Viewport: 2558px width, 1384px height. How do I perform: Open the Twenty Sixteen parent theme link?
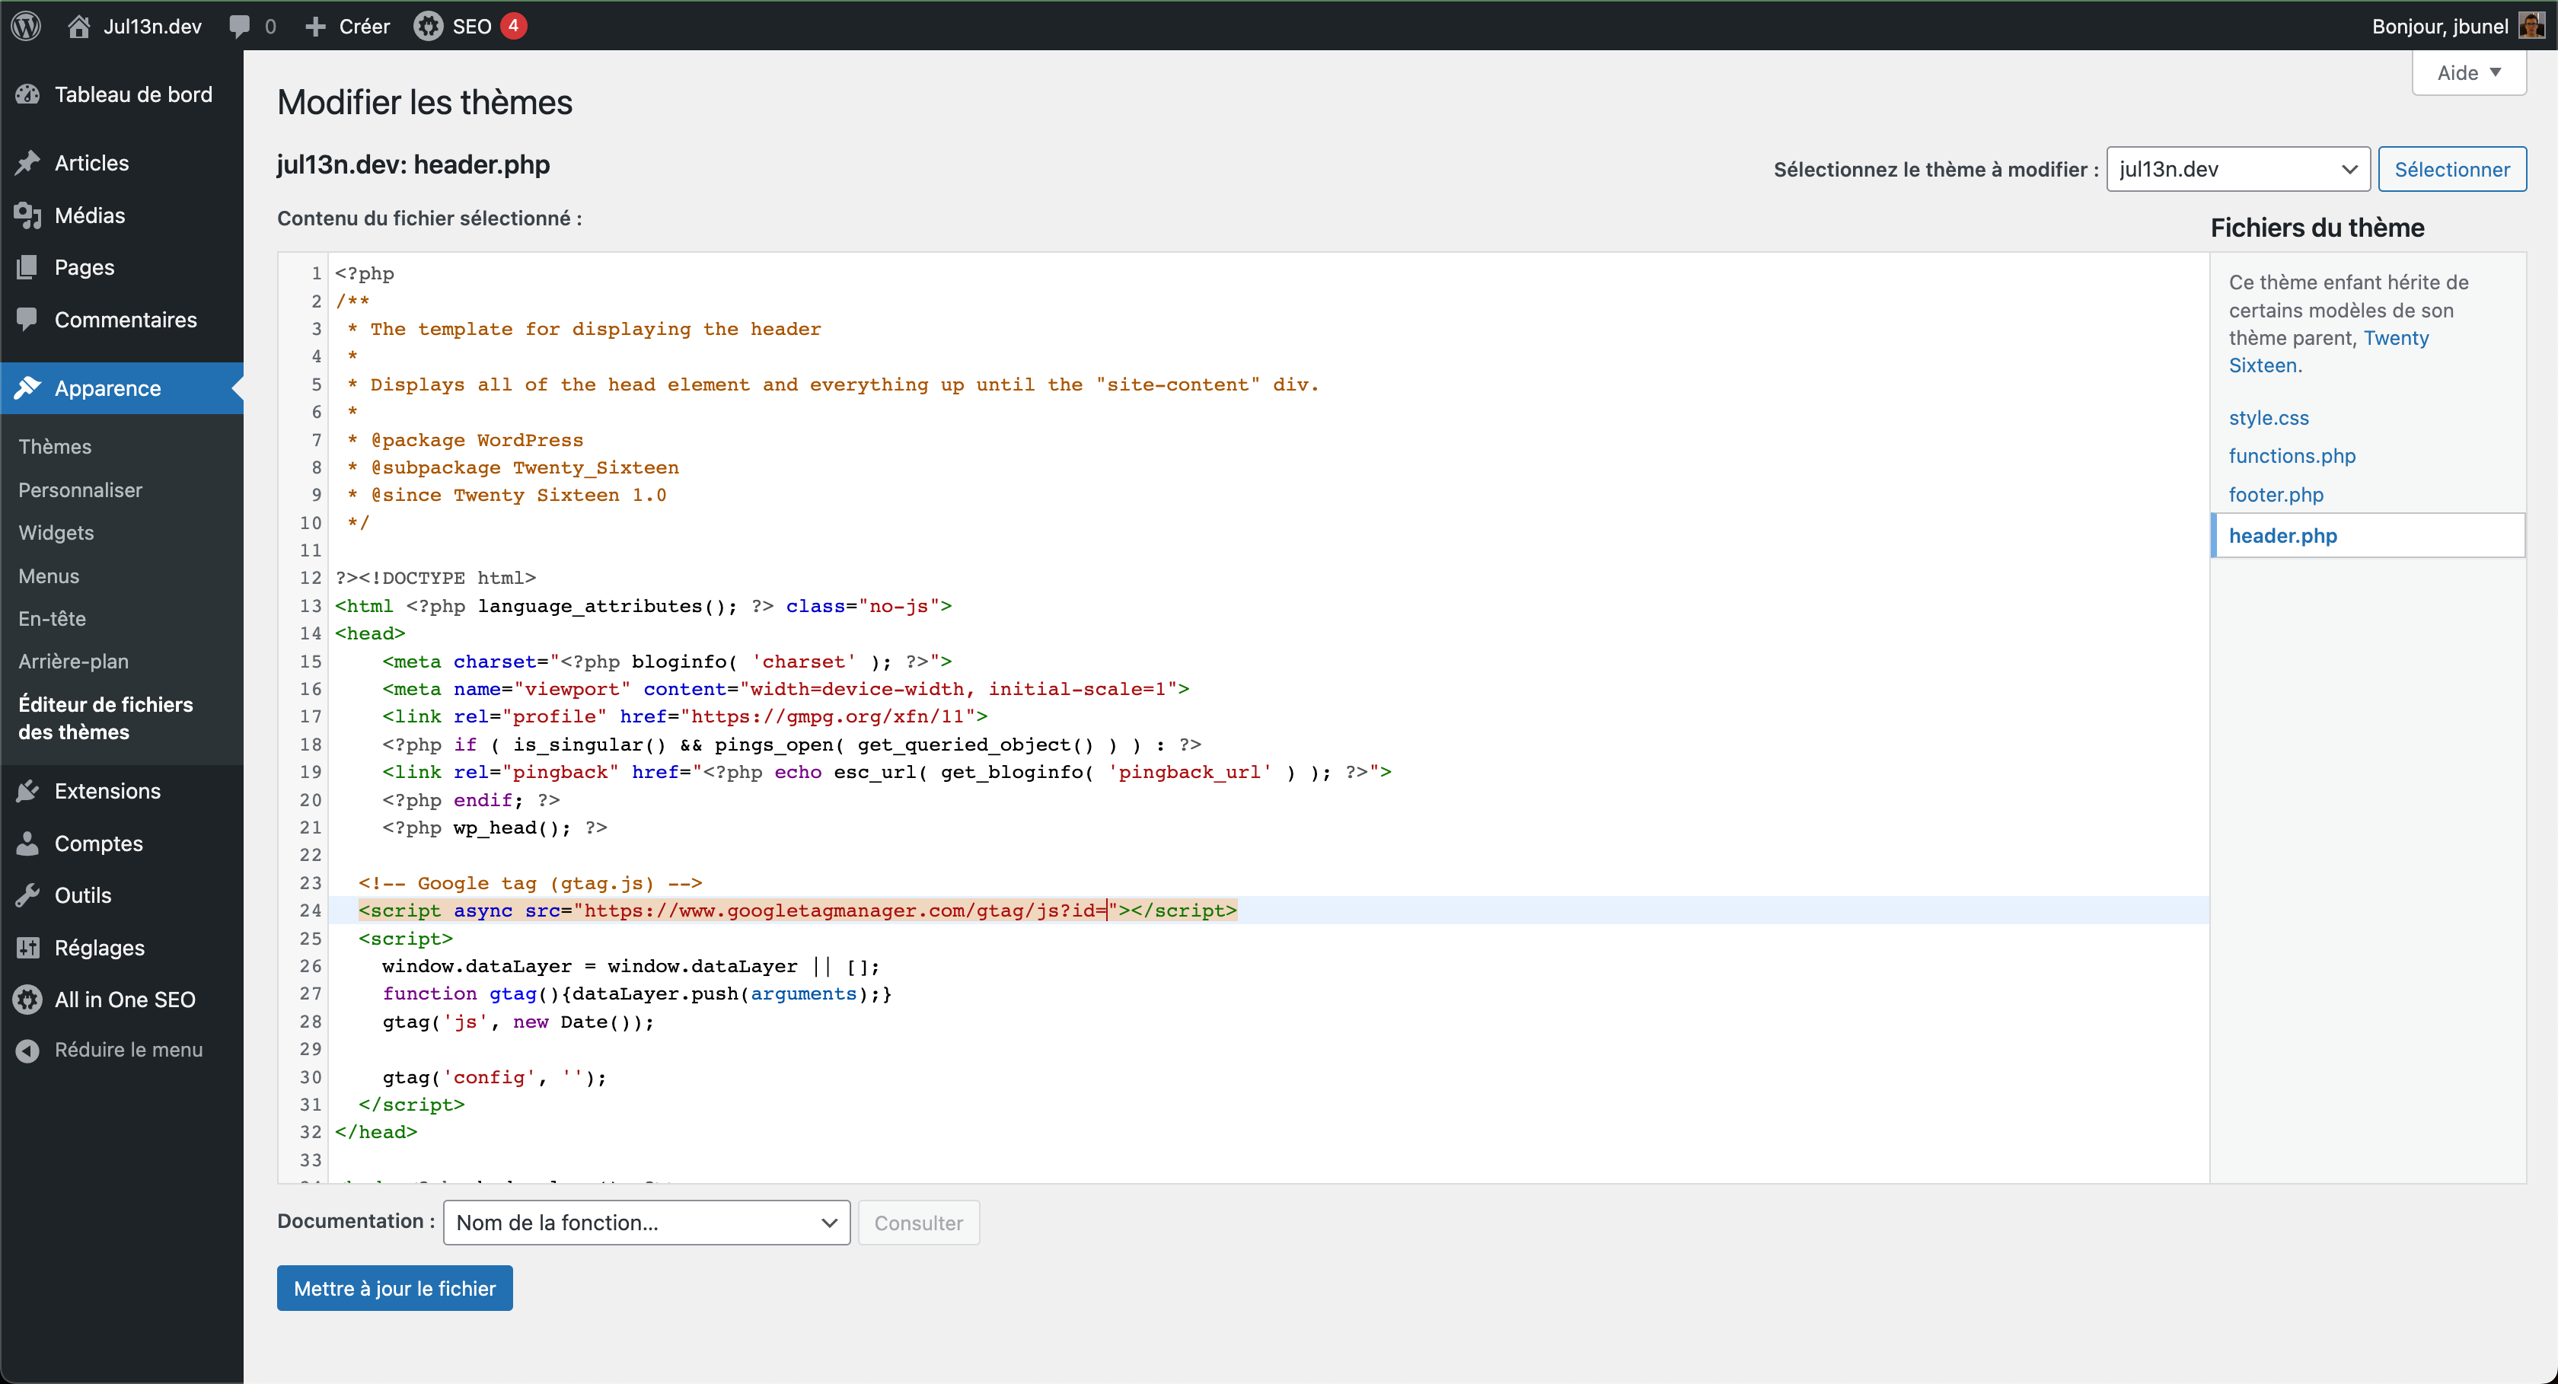(2329, 352)
